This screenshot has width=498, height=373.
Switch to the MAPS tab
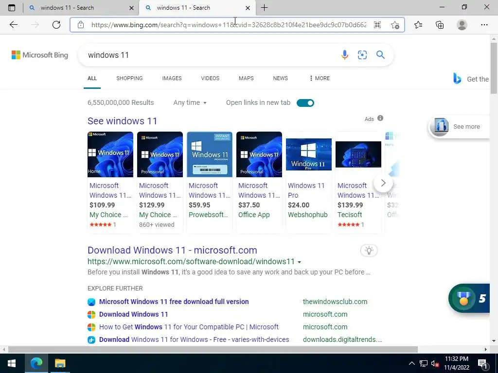coord(246,78)
